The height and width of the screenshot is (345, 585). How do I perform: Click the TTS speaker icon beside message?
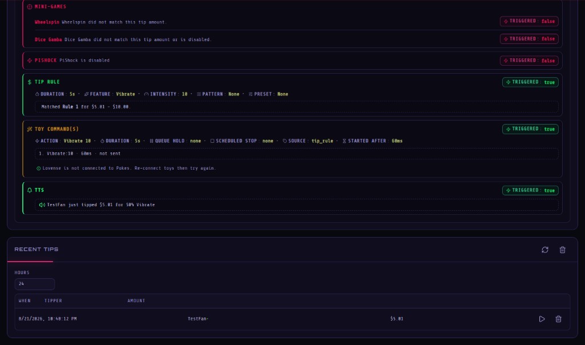[42, 204]
